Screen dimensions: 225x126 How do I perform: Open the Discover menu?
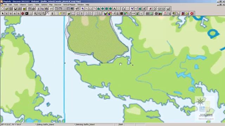(x=58, y=5)
